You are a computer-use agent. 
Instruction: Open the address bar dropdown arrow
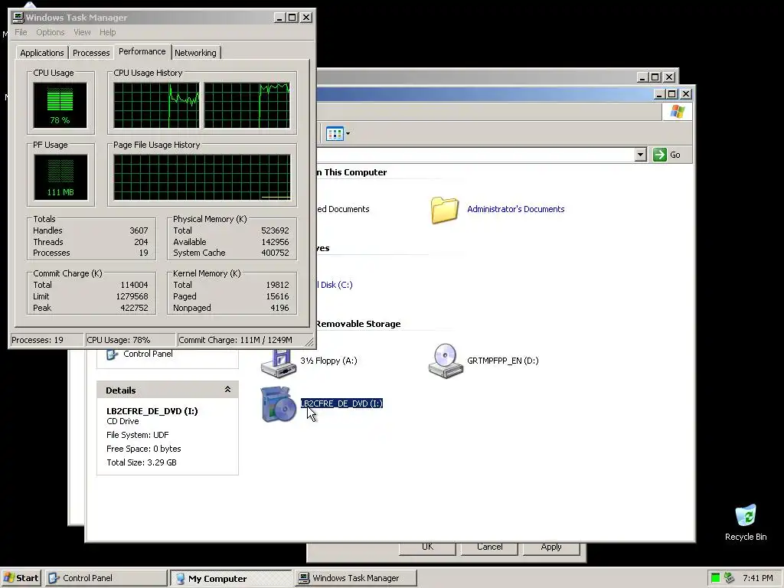pos(641,155)
